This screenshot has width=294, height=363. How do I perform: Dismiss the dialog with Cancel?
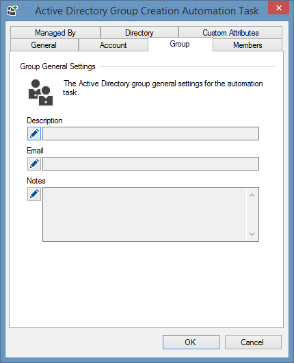tap(253, 342)
